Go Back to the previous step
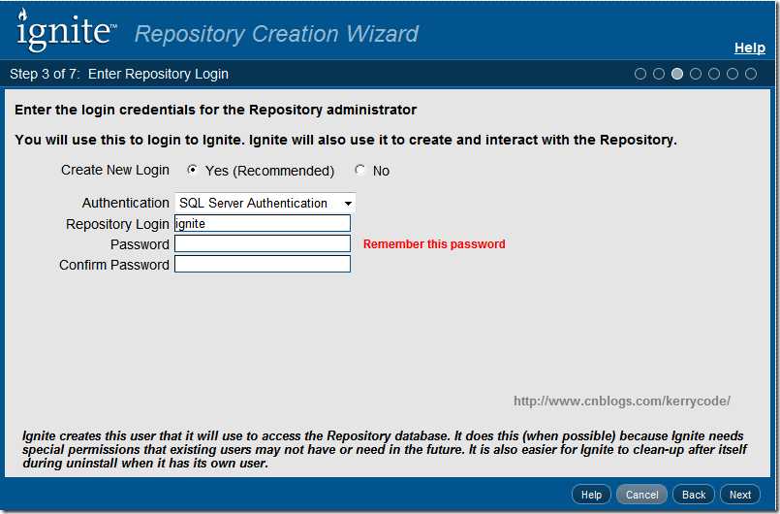The image size is (780, 514). 694,495
